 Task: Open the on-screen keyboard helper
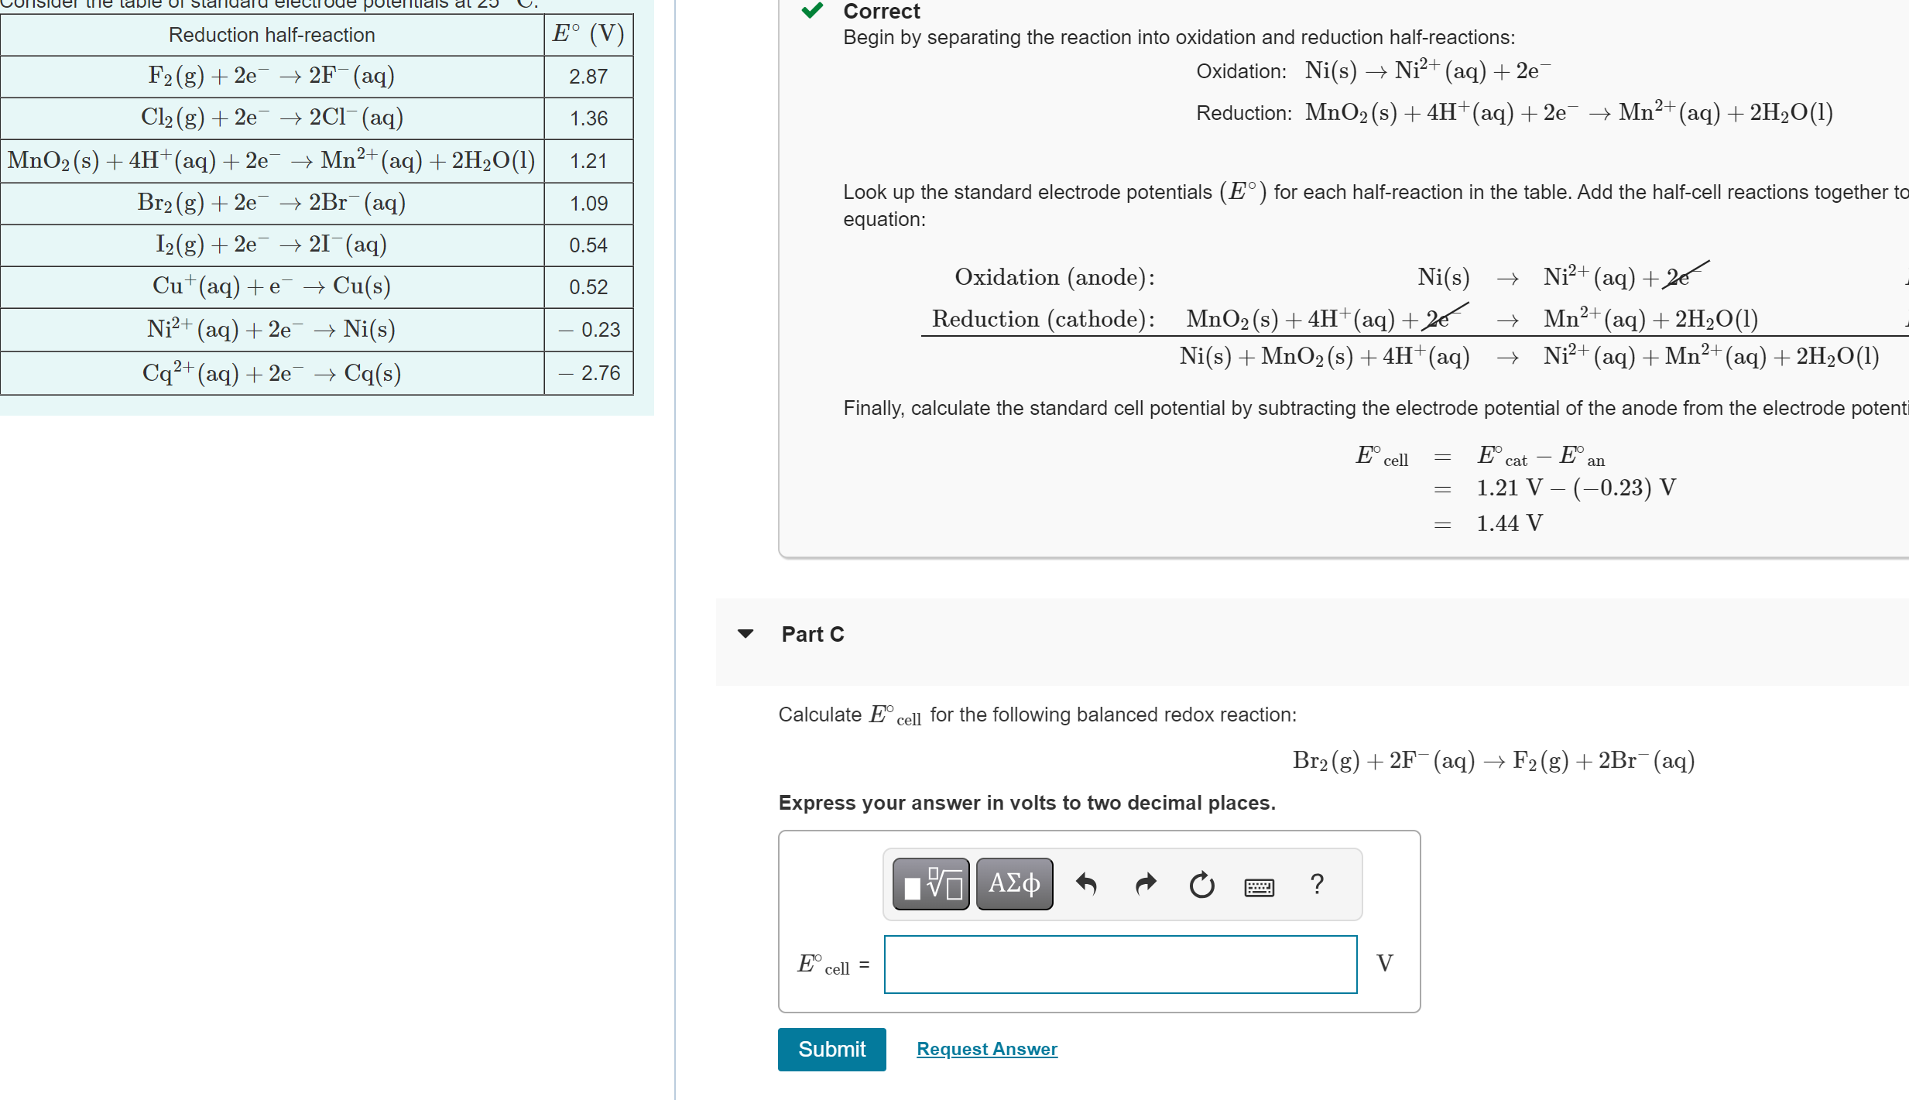point(1259,886)
